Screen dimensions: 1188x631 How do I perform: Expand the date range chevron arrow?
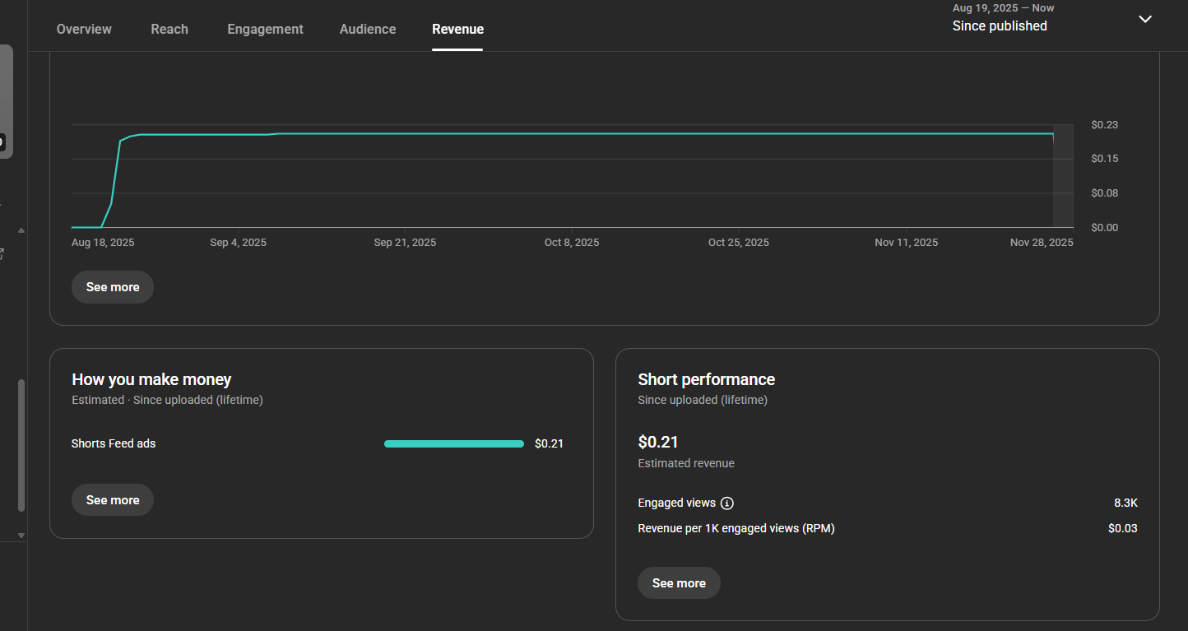point(1144,19)
